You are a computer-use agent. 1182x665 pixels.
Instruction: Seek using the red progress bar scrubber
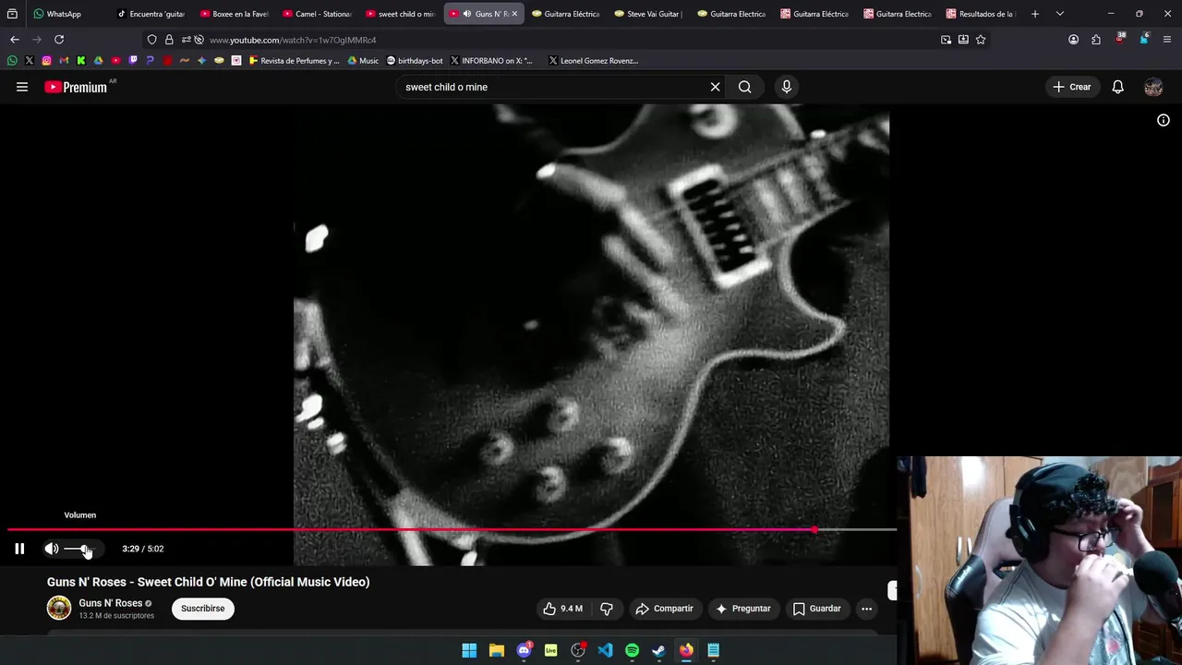click(814, 530)
